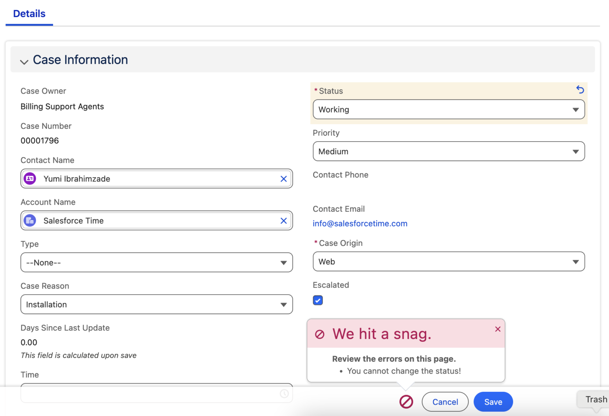Image resolution: width=609 pixels, height=416 pixels.
Task: Click the Billing Support Agents owner text
Action: pos(62,106)
